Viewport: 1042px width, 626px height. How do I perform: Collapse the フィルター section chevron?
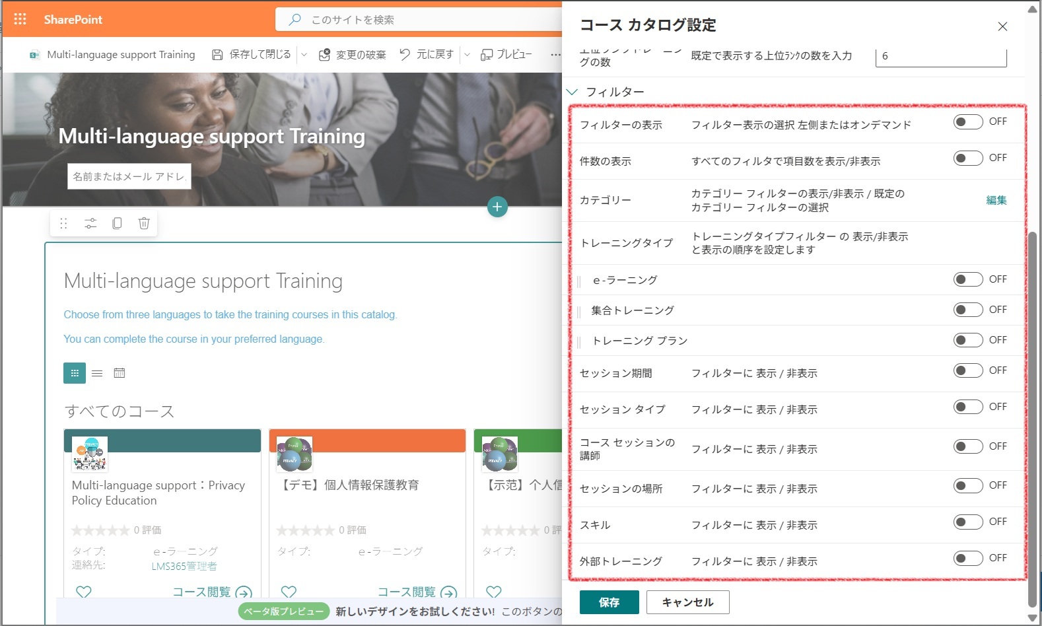pos(572,92)
